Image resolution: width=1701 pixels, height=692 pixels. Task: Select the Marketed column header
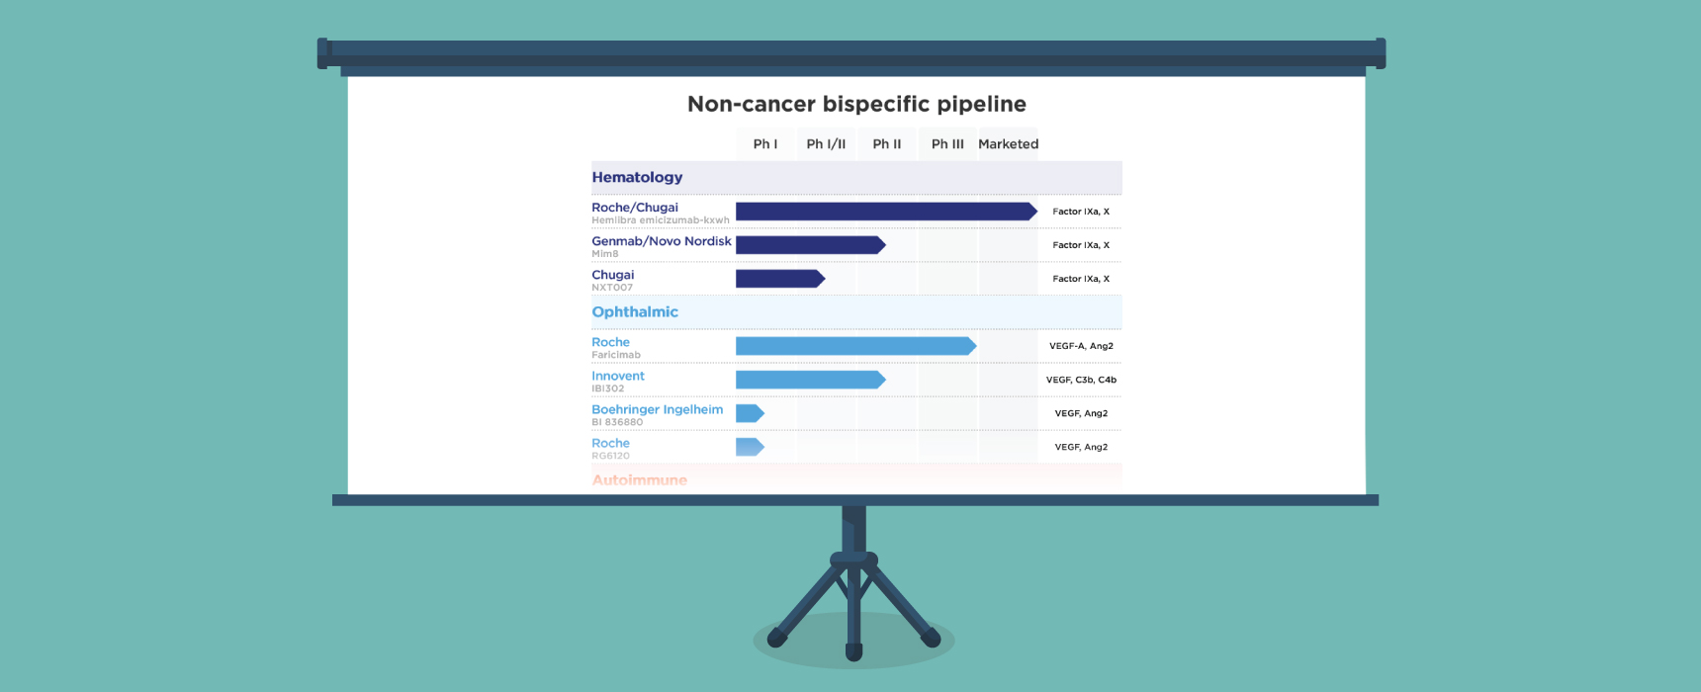tap(1008, 144)
